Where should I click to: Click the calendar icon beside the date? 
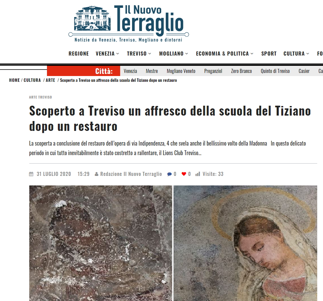[x=31, y=174]
